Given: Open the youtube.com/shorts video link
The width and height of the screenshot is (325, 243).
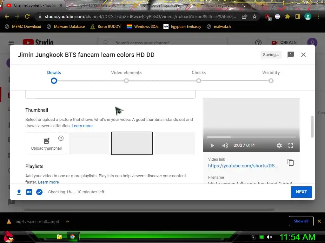Looking at the screenshot, I should pyautogui.click(x=243, y=166).
